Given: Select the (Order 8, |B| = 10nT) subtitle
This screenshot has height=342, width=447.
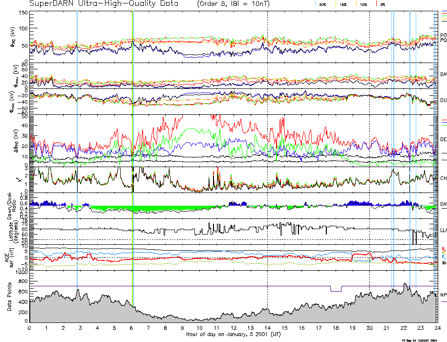Looking at the screenshot, I should [x=239, y=4].
